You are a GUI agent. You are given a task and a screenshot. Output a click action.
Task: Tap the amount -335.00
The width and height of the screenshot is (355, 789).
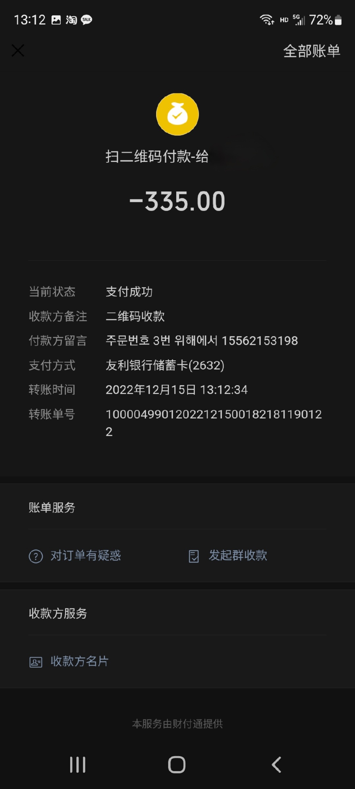click(x=177, y=201)
